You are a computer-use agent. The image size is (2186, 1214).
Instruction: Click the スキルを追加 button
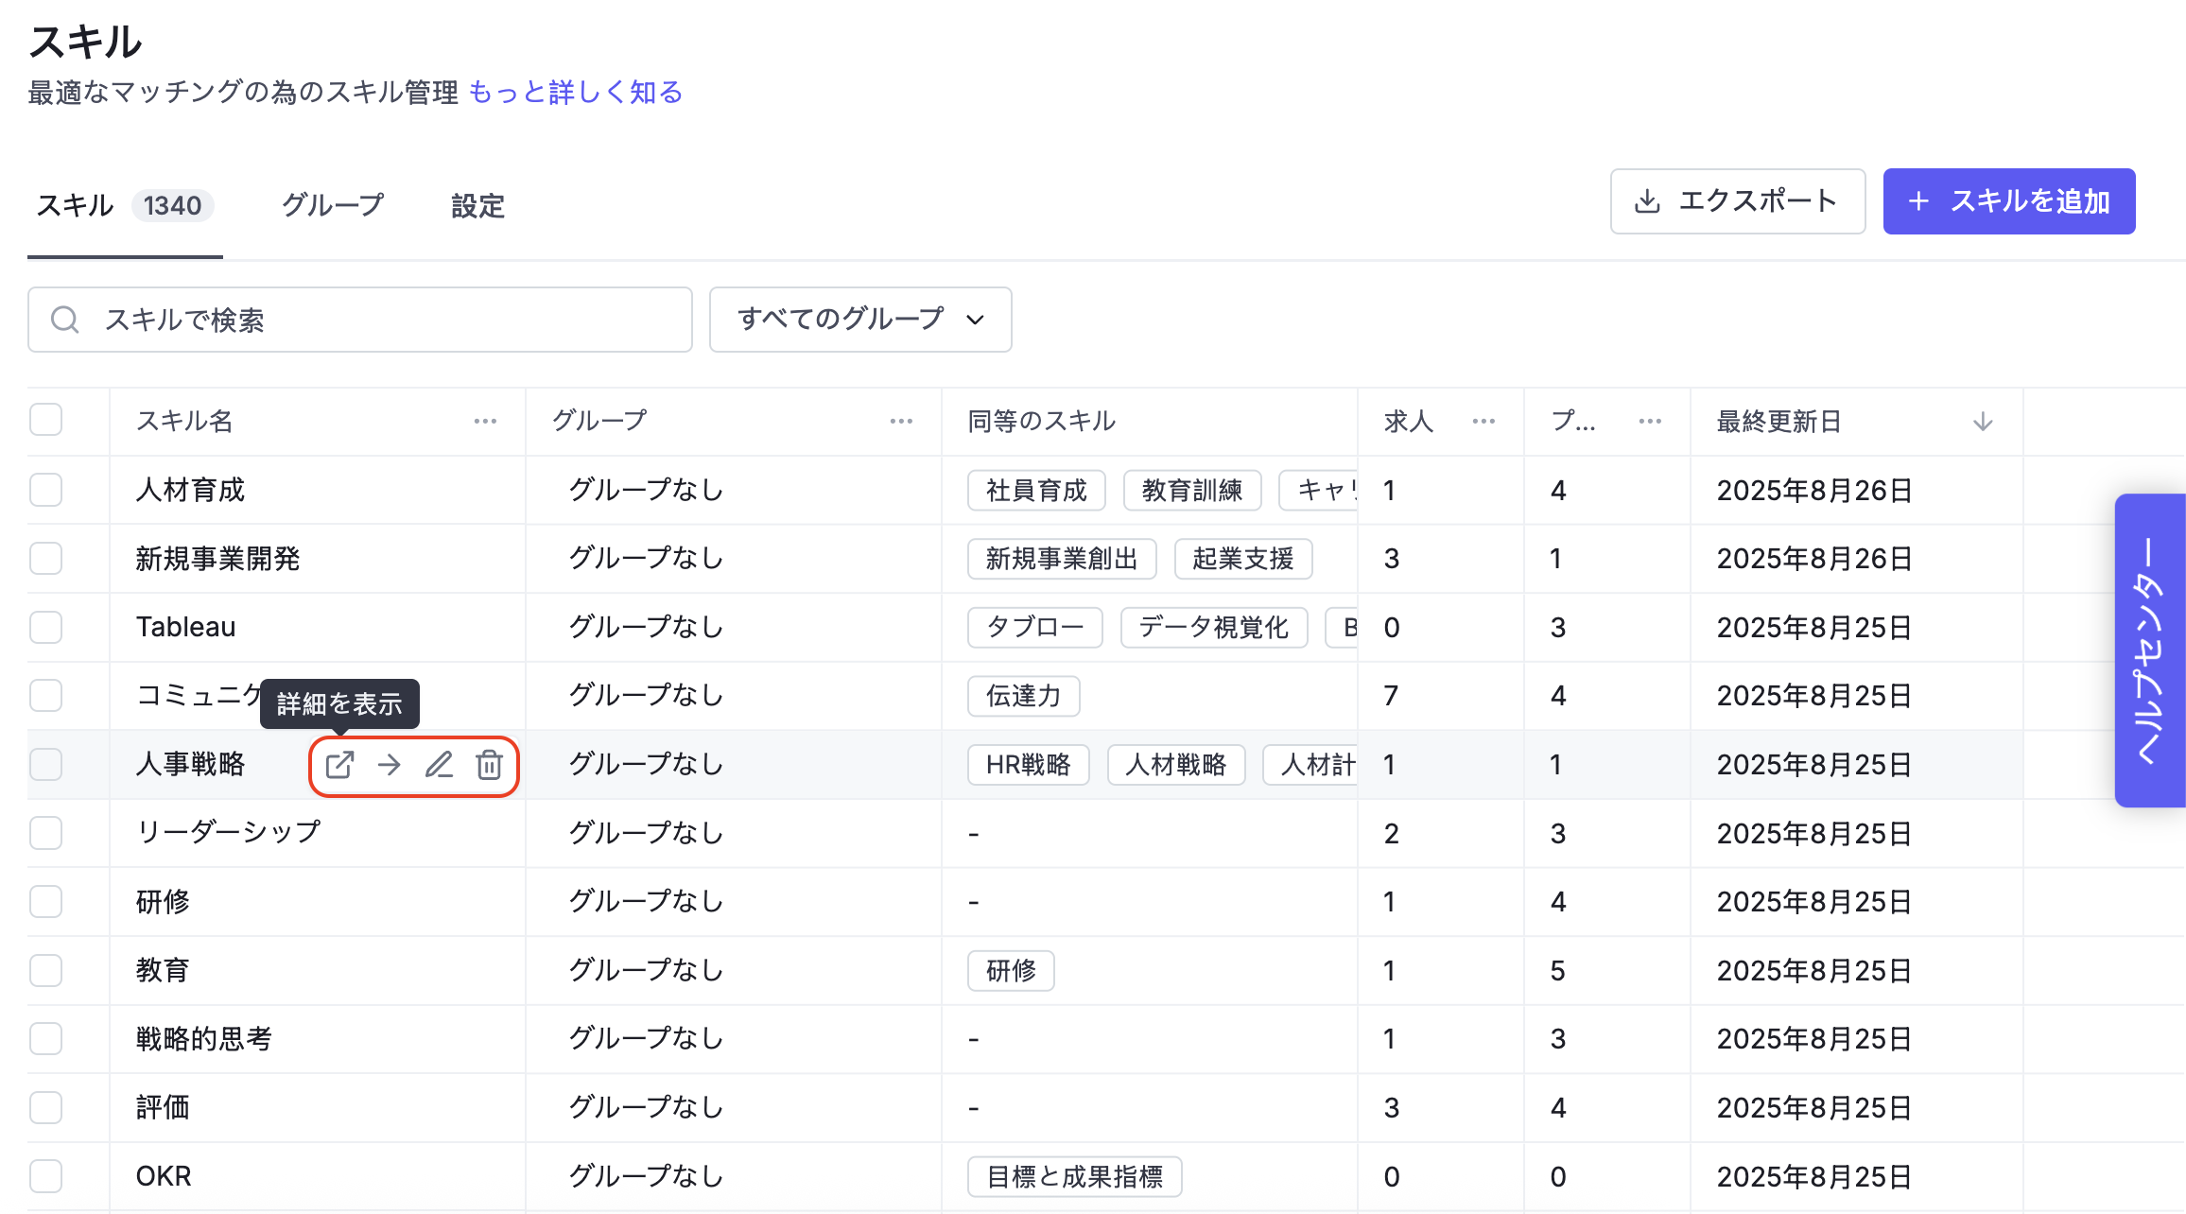(2008, 201)
